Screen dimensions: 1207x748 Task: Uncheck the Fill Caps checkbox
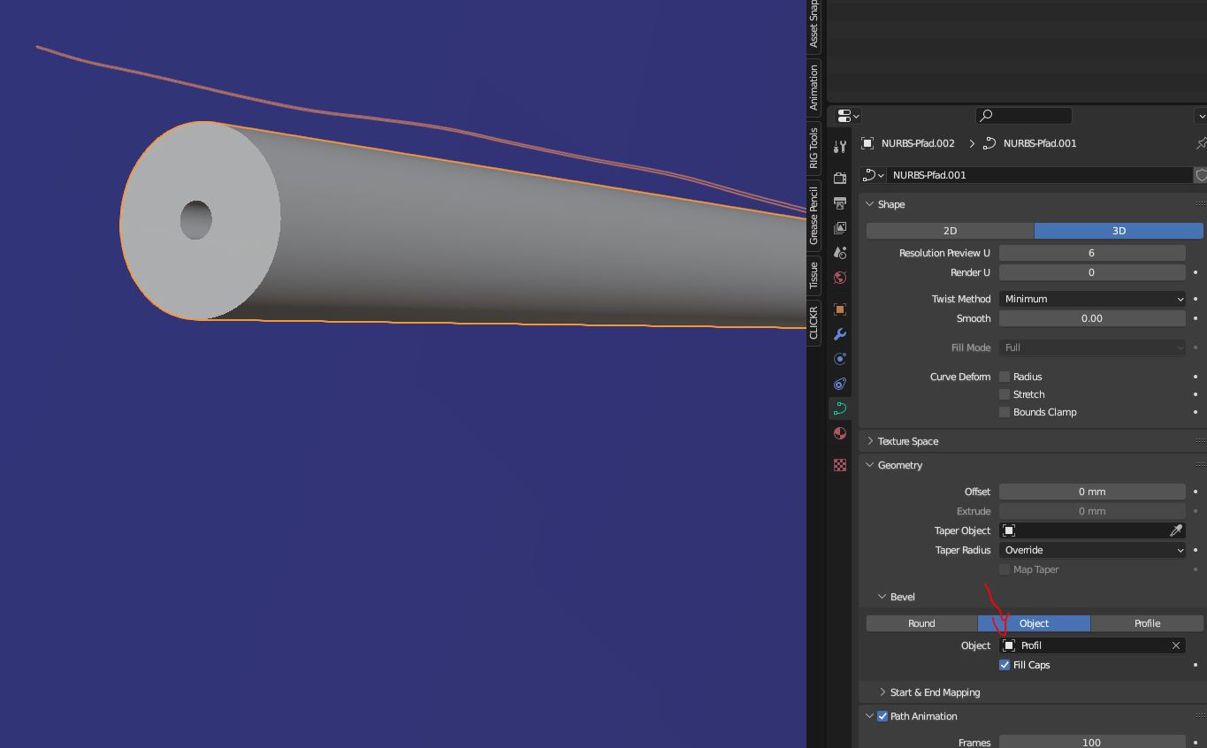click(x=1005, y=665)
